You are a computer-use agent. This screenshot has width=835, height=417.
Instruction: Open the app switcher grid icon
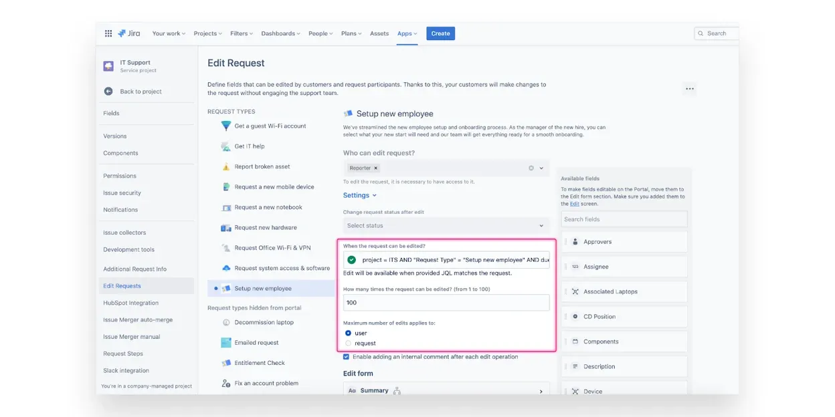[x=108, y=33]
